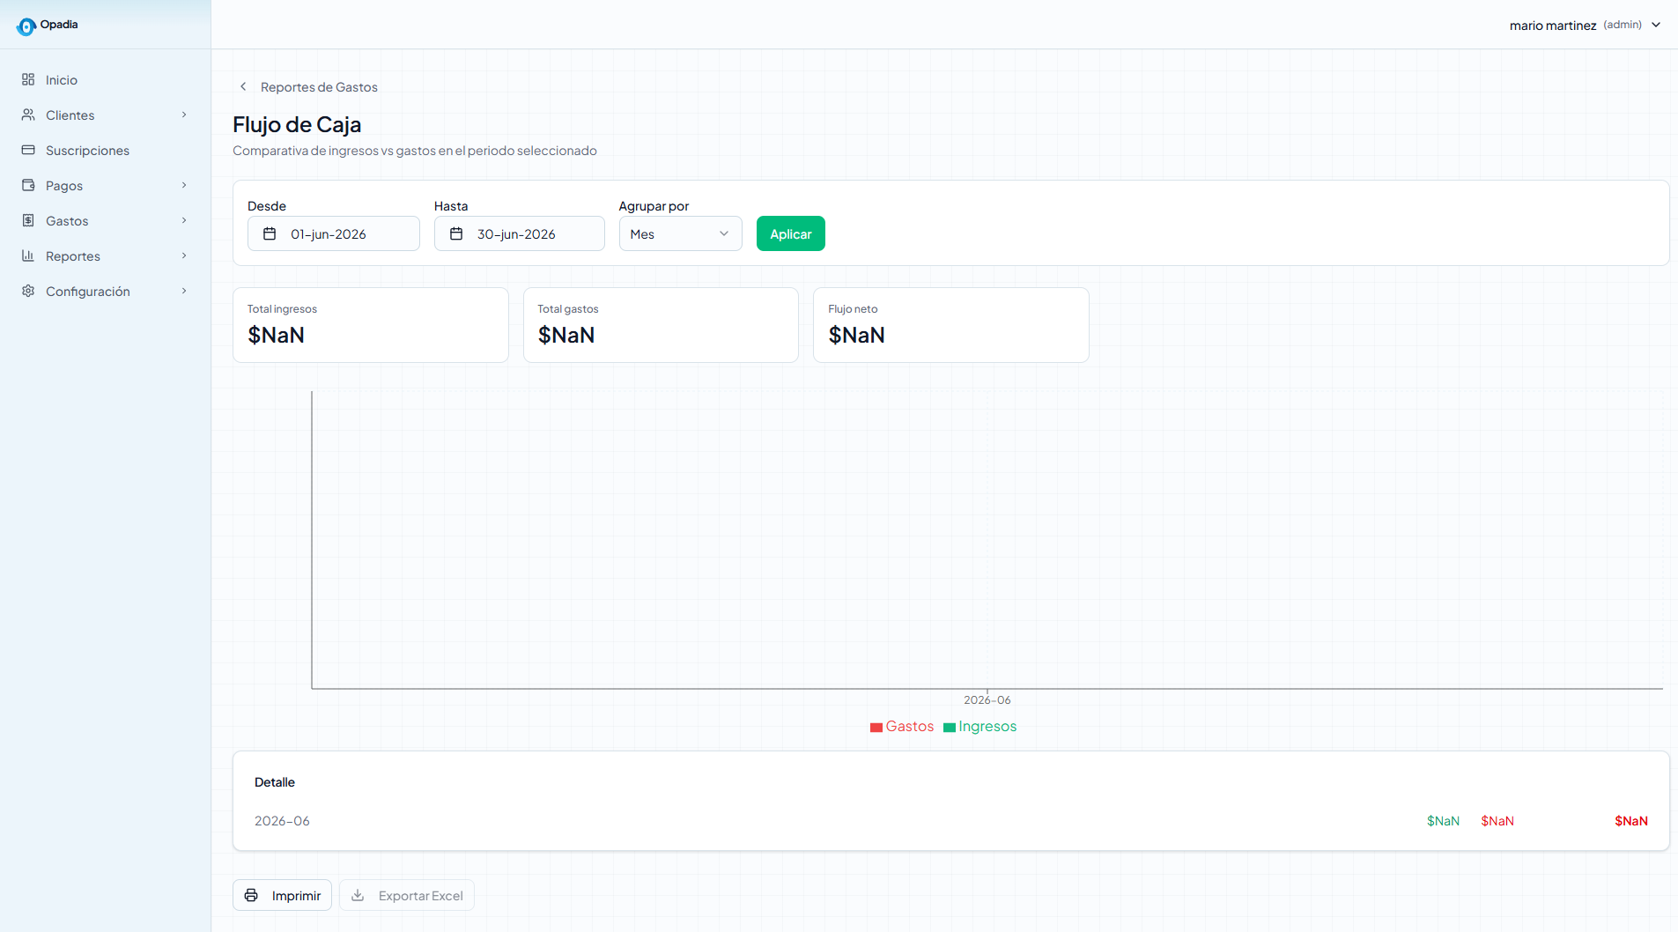Click the calendar icon in Hasta field
This screenshot has width=1678, height=932.
(x=456, y=233)
